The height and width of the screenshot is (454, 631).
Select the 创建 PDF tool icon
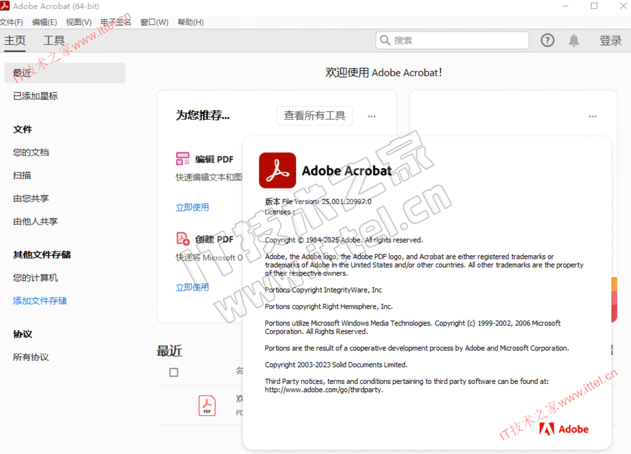coord(182,239)
